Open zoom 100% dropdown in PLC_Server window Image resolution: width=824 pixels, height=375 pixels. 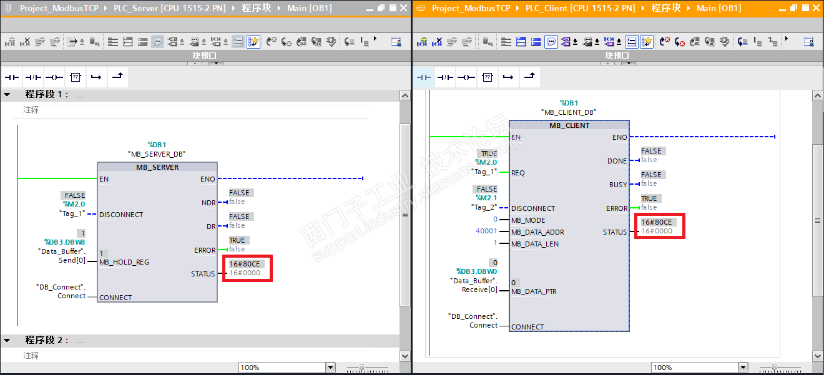[331, 368]
